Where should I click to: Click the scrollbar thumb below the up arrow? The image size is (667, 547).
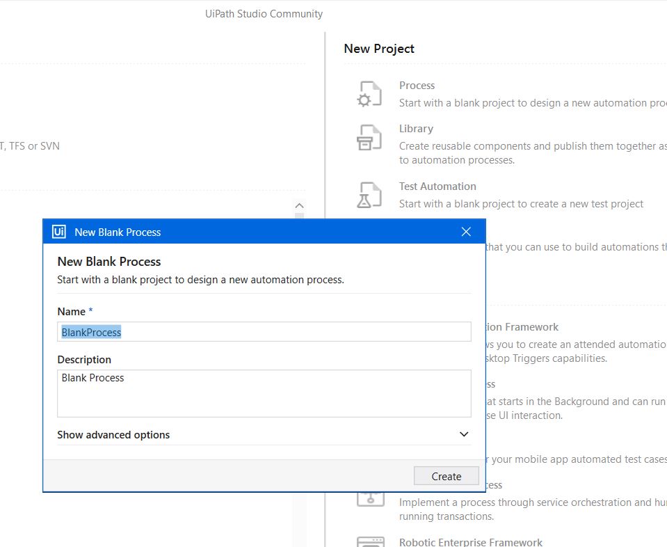click(x=299, y=216)
